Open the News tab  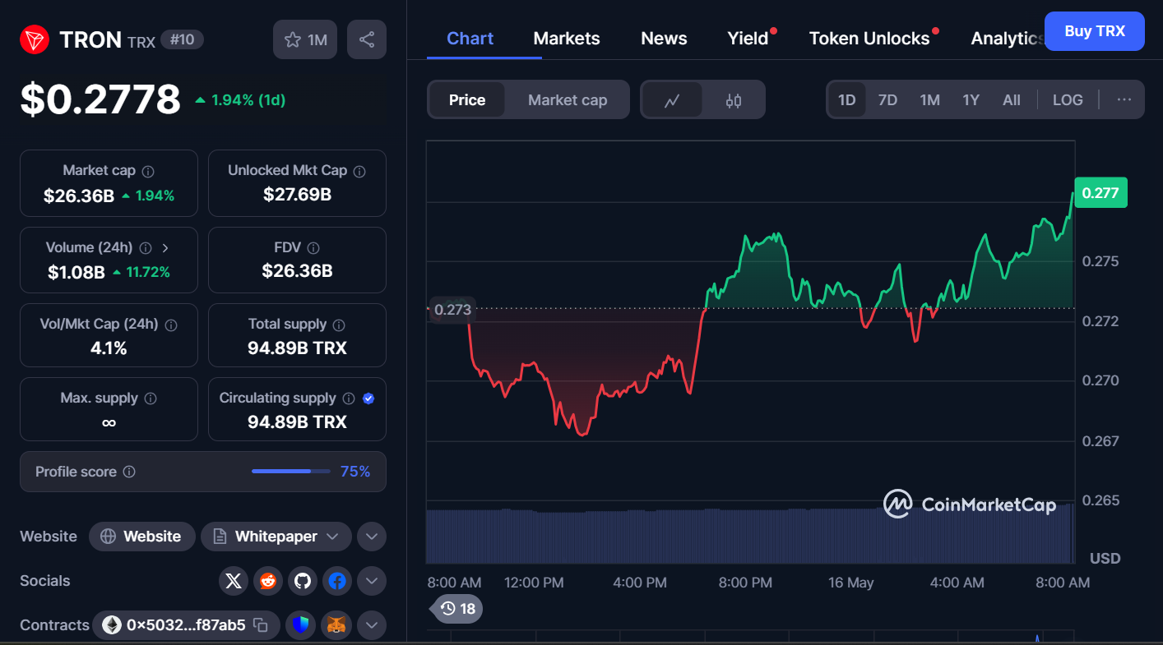pyautogui.click(x=664, y=39)
